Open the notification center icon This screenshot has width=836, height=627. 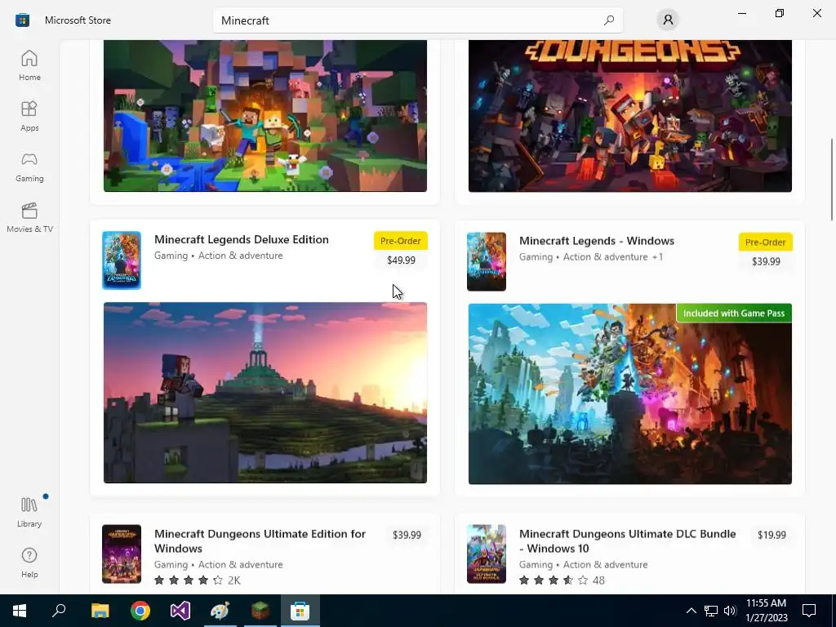coord(809,611)
